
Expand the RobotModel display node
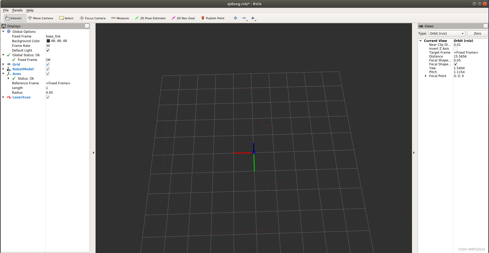click(3, 69)
